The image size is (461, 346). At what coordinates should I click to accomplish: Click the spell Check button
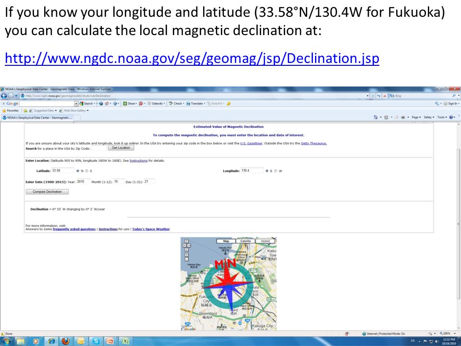click(x=176, y=104)
